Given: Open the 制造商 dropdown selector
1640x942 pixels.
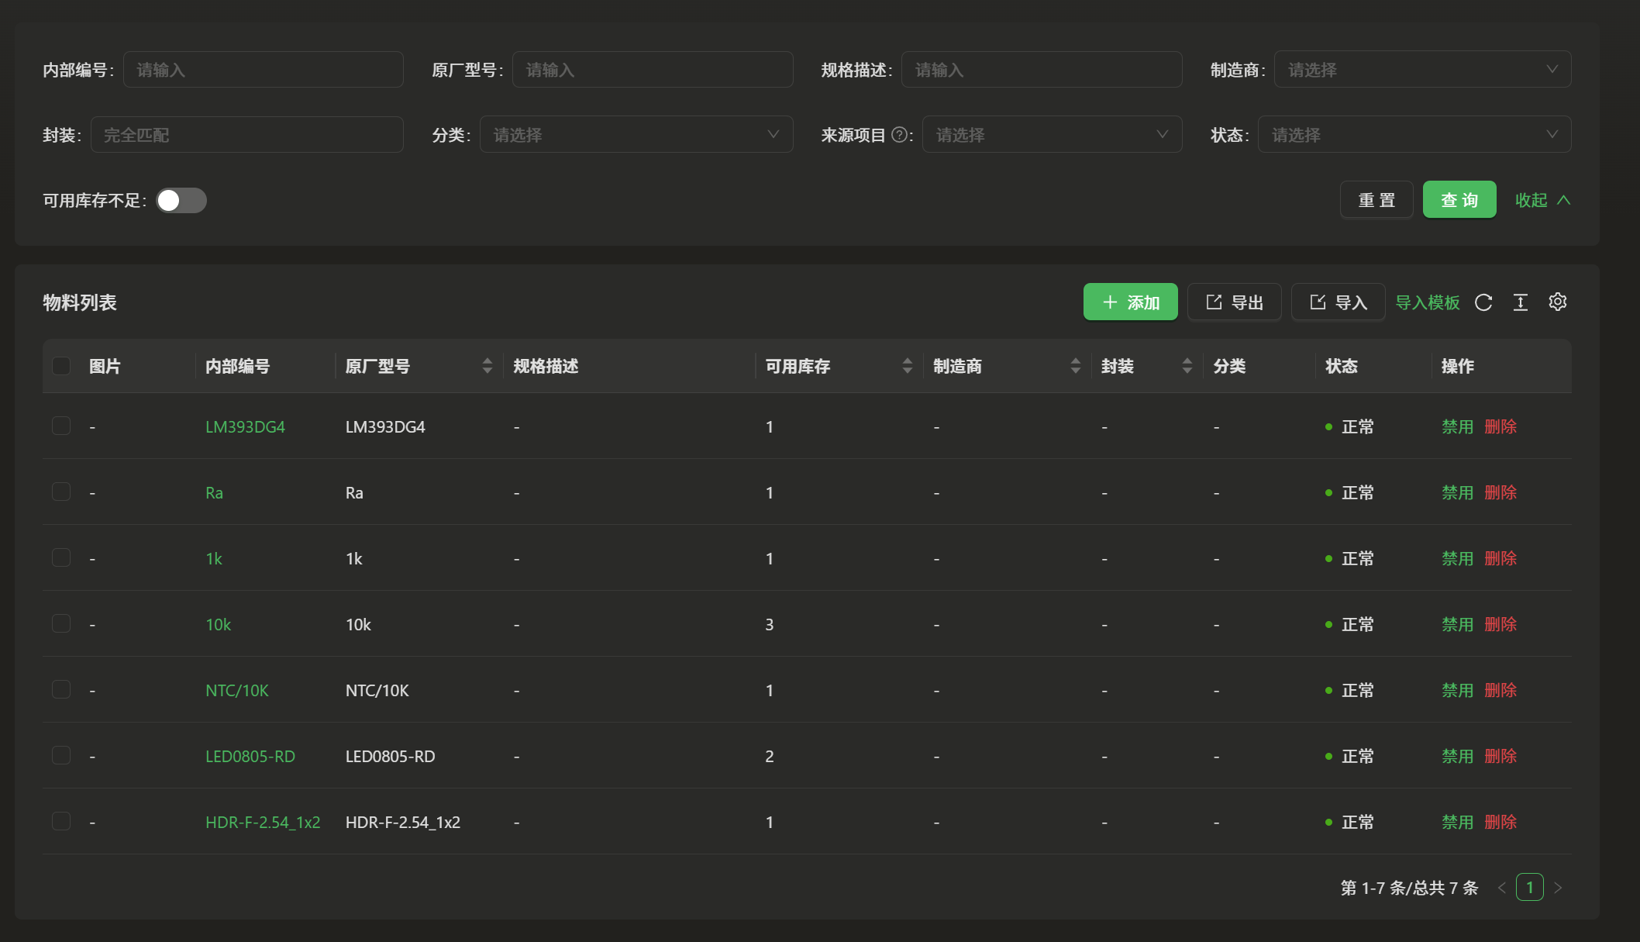Looking at the screenshot, I should point(1422,69).
